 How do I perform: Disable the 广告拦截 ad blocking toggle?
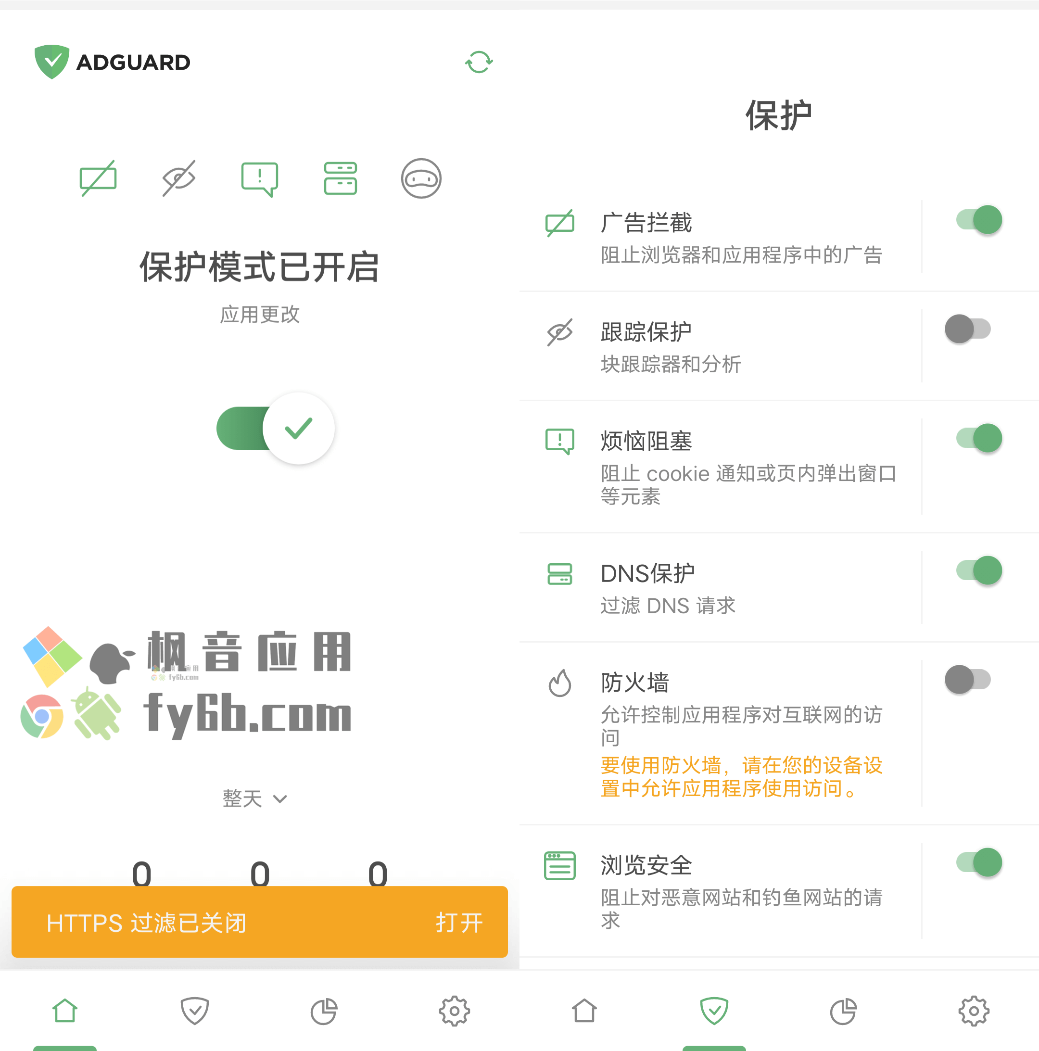(x=989, y=221)
